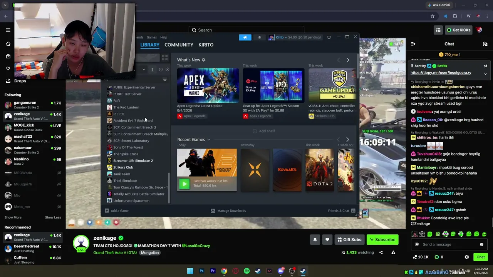Open the emoji picker in chat input
Viewport: 493px width, 277px height.
[481, 244]
